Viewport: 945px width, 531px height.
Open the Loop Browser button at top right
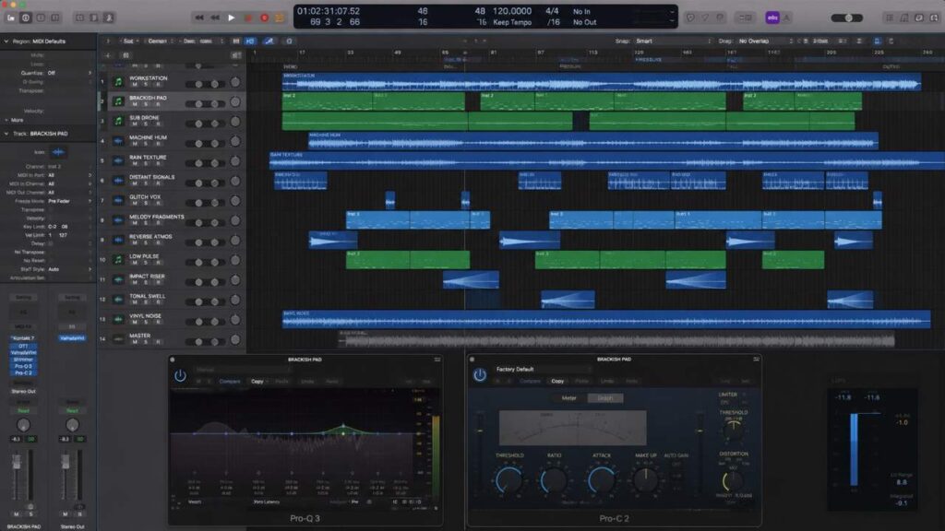[x=919, y=18]
